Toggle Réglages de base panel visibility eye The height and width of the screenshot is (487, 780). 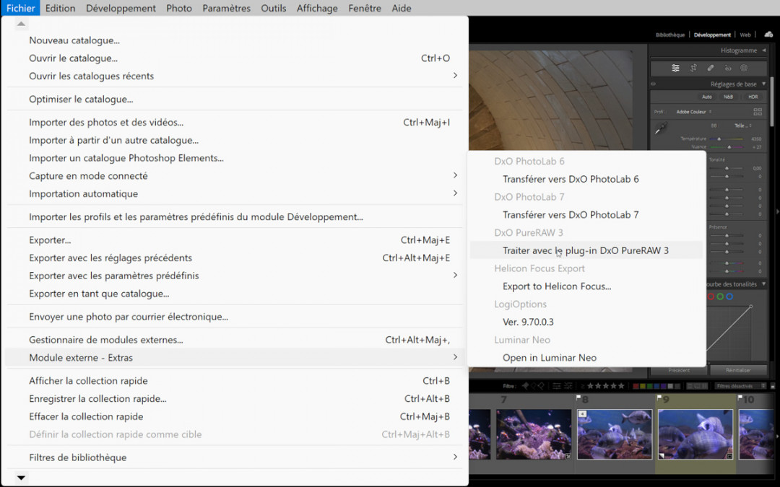(x=653, y=84)
